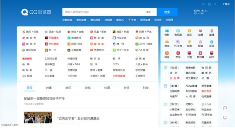235x128 pixels.
Task: Click the 游戏 gamepad icon
Action: [x=167, y=42]
